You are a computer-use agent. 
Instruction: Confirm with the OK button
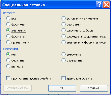(62, 88)
